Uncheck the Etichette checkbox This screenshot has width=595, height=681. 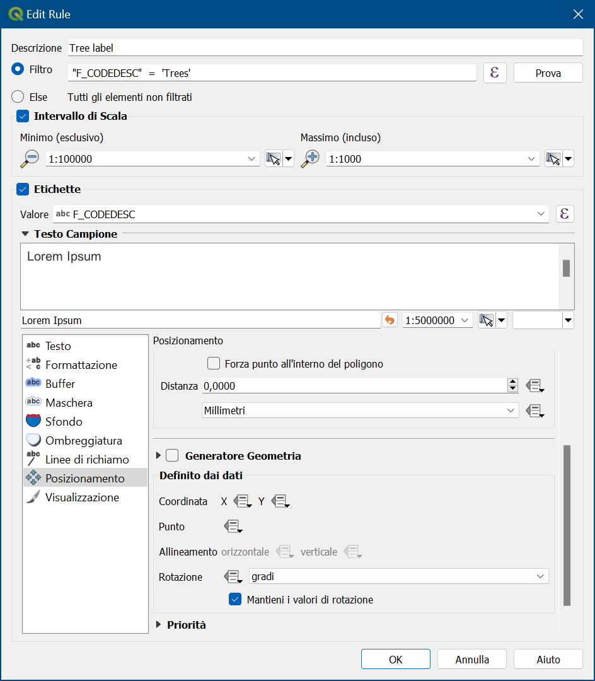[23, 189]
